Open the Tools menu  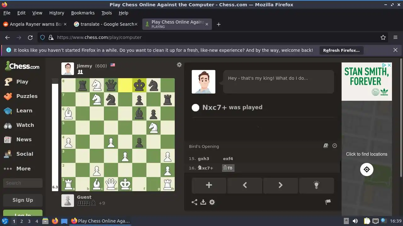[106, 13]
